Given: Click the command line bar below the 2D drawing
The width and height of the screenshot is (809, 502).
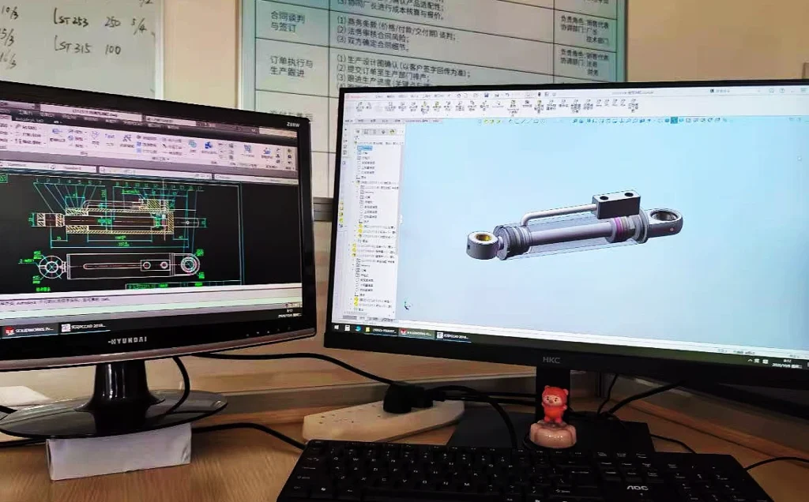Looking at the screenshot, I should click(x=149, y=299).
